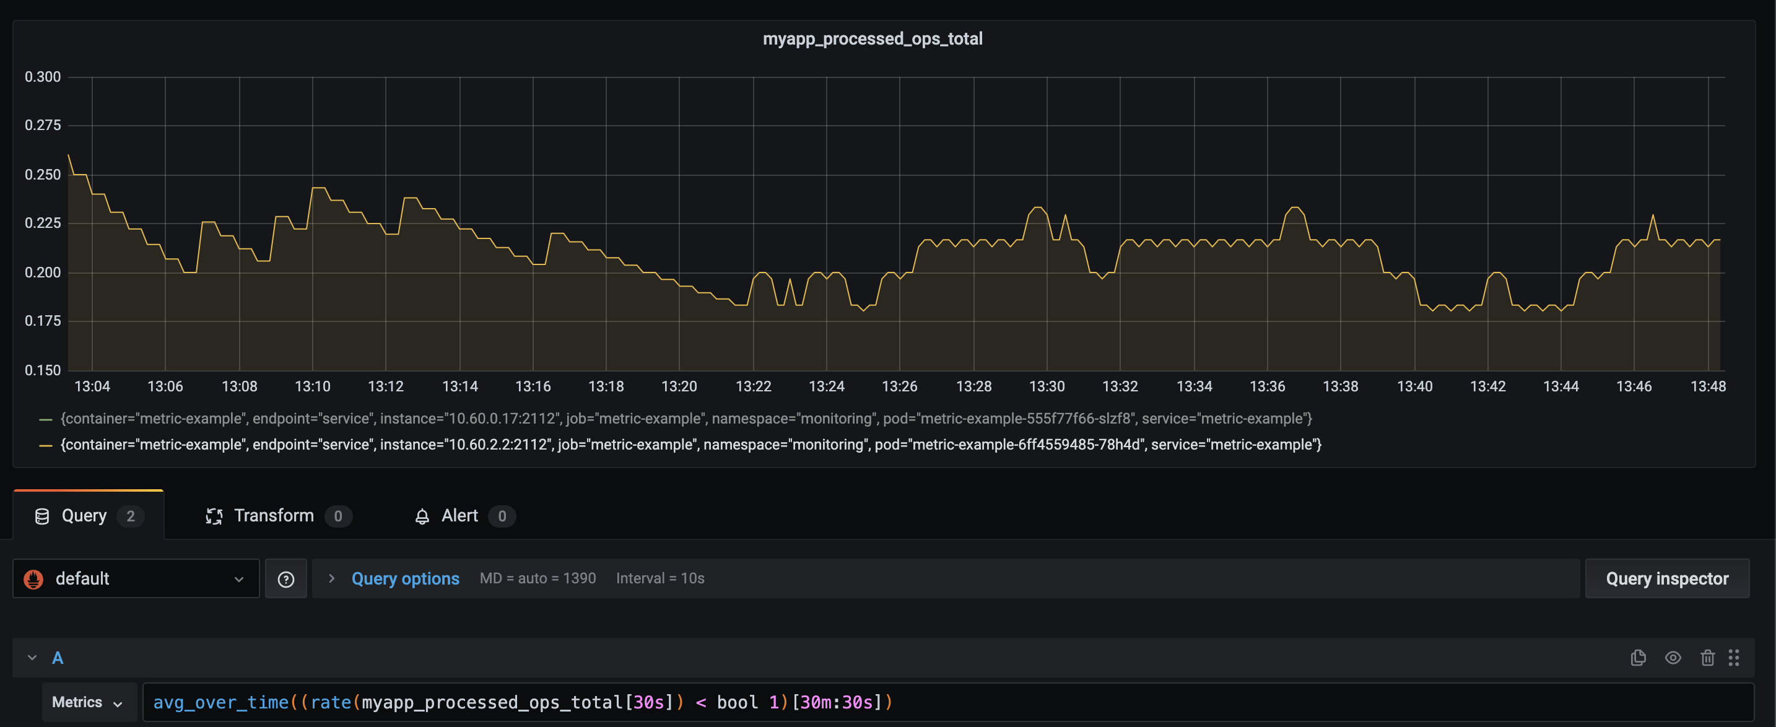Collapse query row A chevron

click(x=32, y=658)
